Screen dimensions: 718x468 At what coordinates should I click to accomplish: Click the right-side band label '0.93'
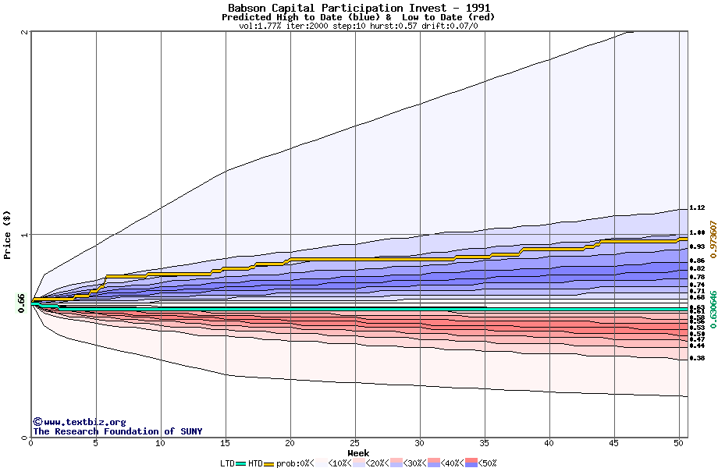point(697,246)
